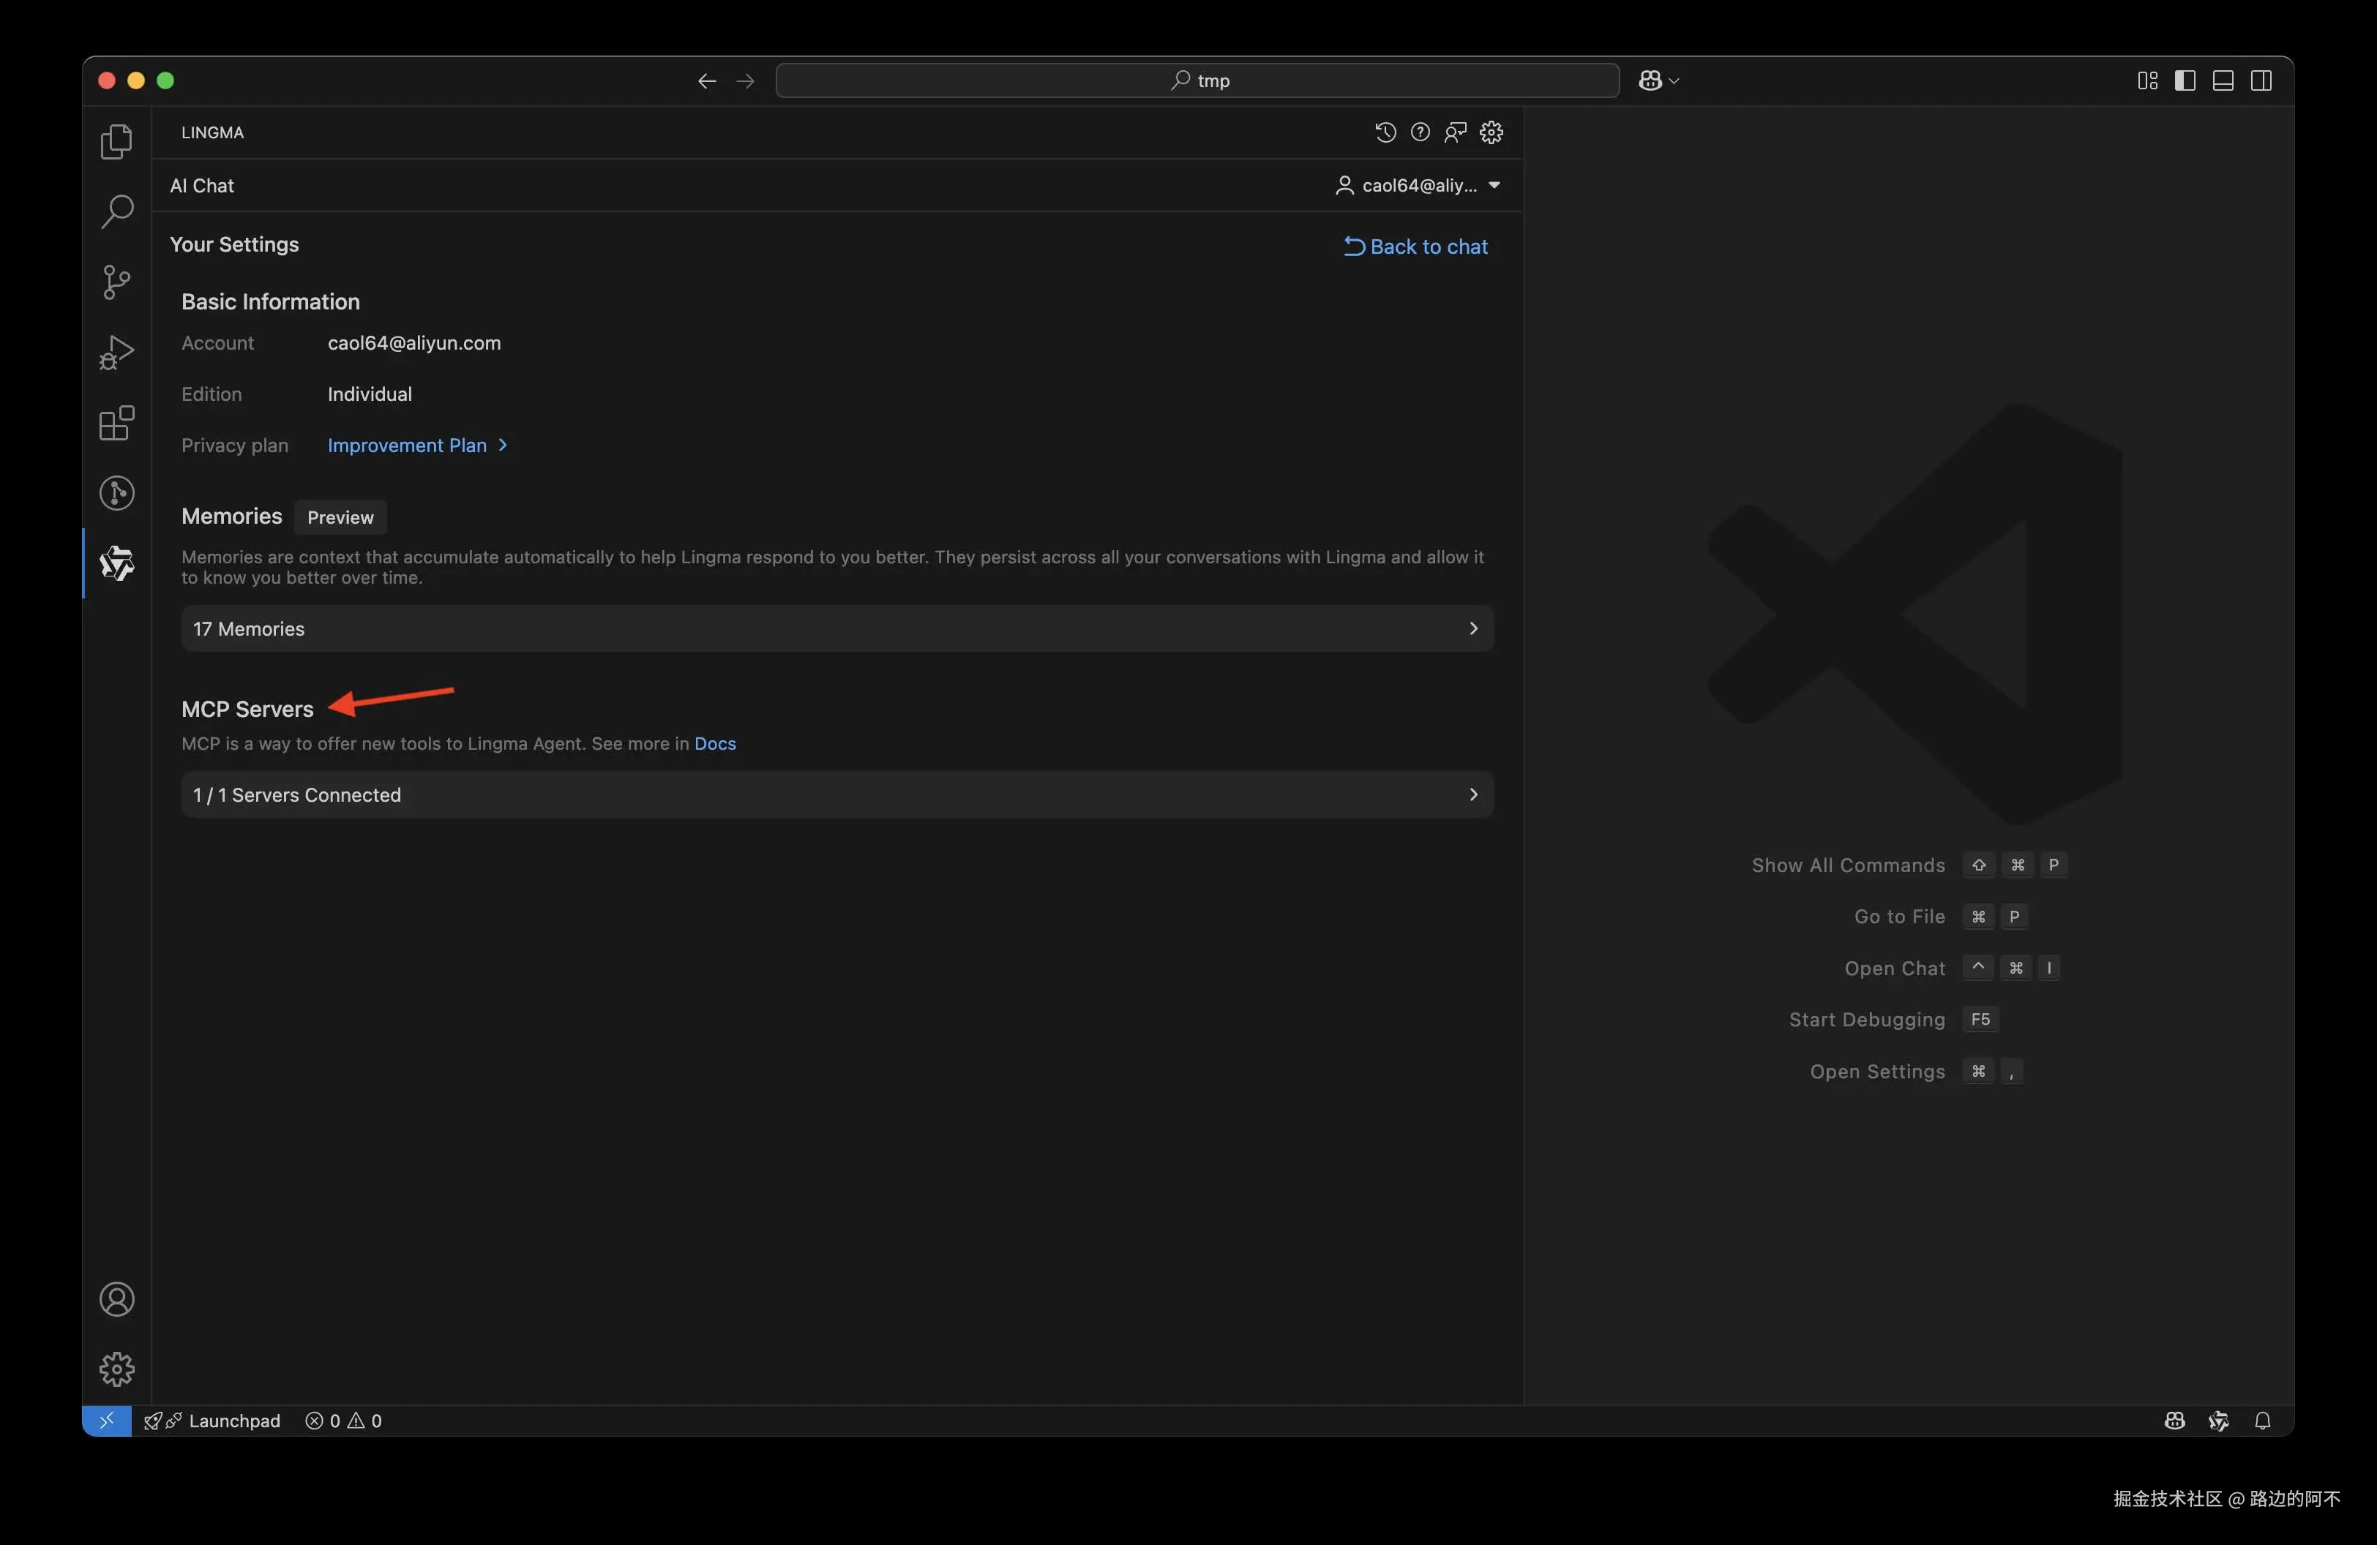The height and width of the screenshot is (1545, 2377).
Task: Open Source Control view
Action: [117, 282]
